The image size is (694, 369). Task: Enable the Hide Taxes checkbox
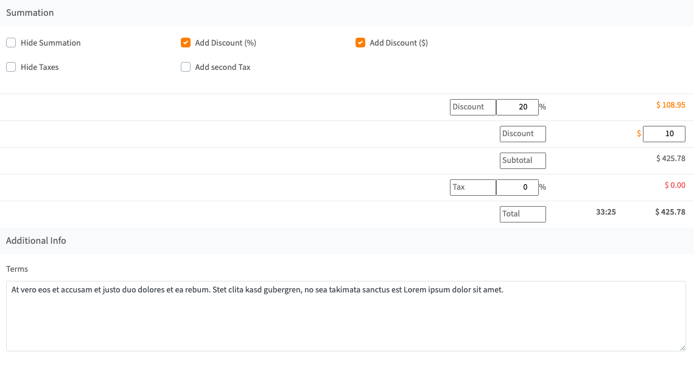pyautogui.click(x=11, y=67)
